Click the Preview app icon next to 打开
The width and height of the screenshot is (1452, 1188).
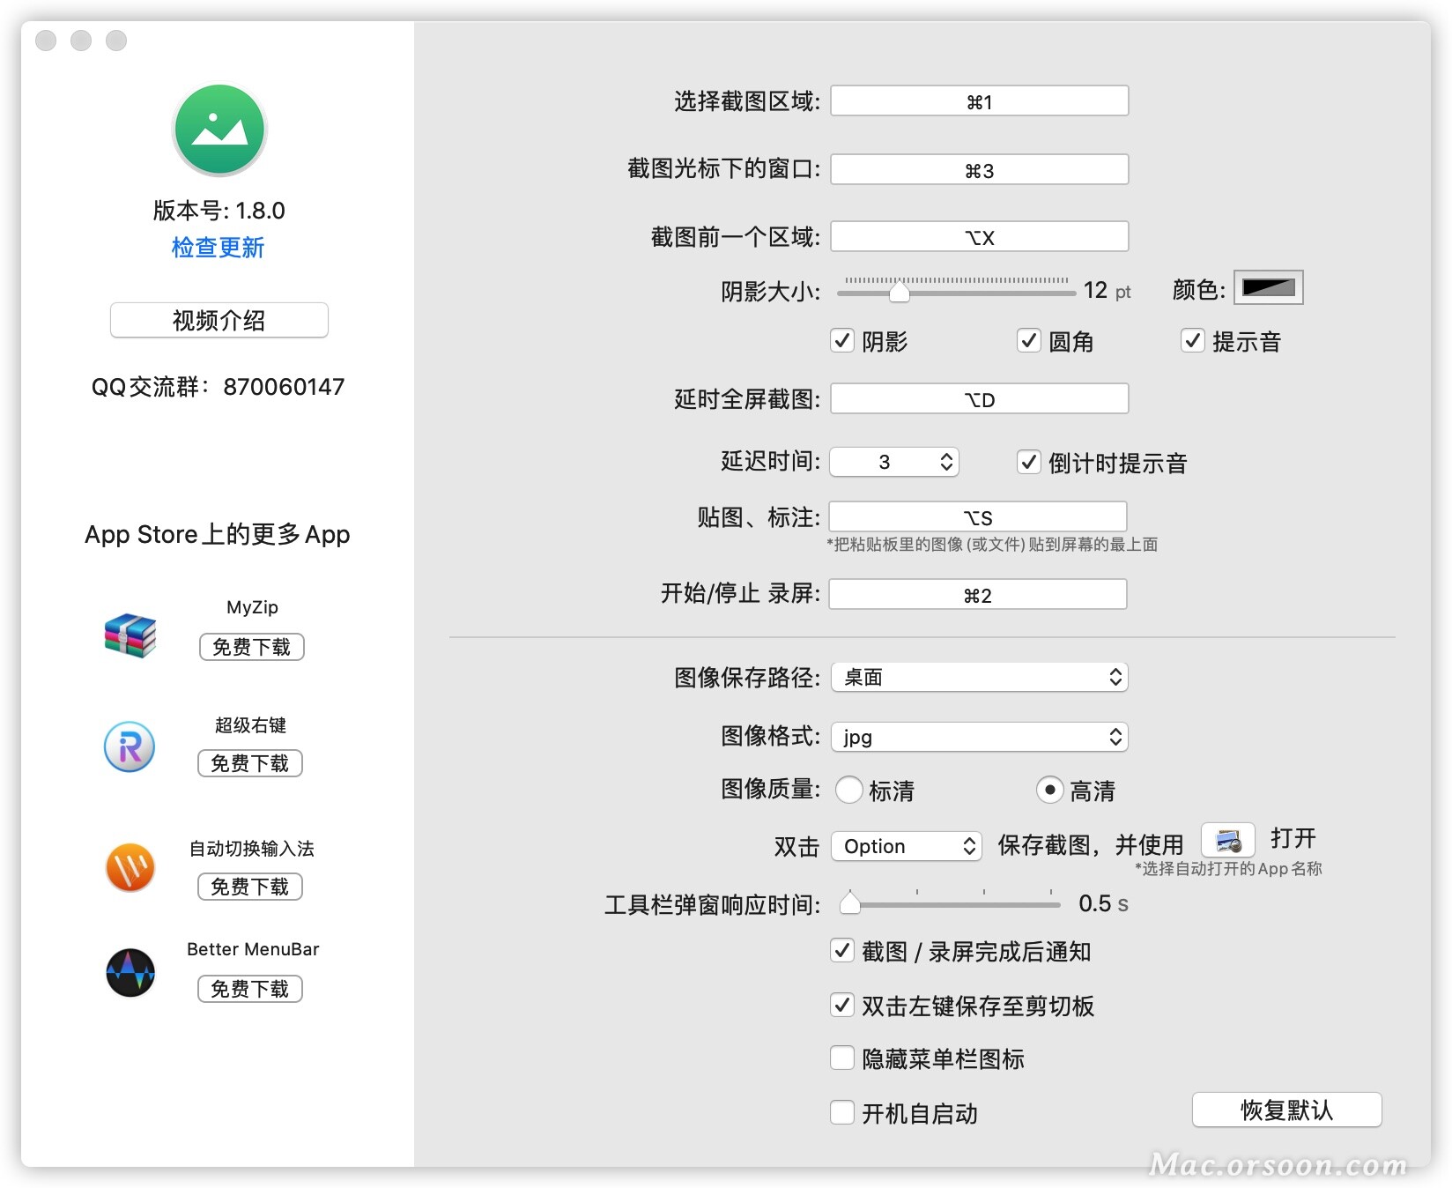click(x=1226, y=840)
